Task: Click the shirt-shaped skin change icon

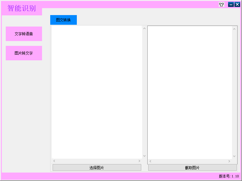Action: click(x=222, y=5)
